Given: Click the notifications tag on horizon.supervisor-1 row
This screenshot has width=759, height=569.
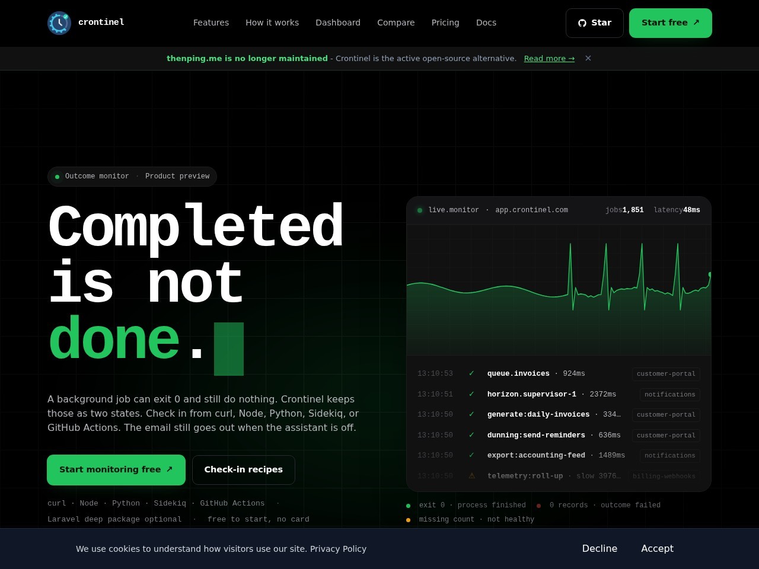Looking at the screenshot, I should click(x=670, y=395).
